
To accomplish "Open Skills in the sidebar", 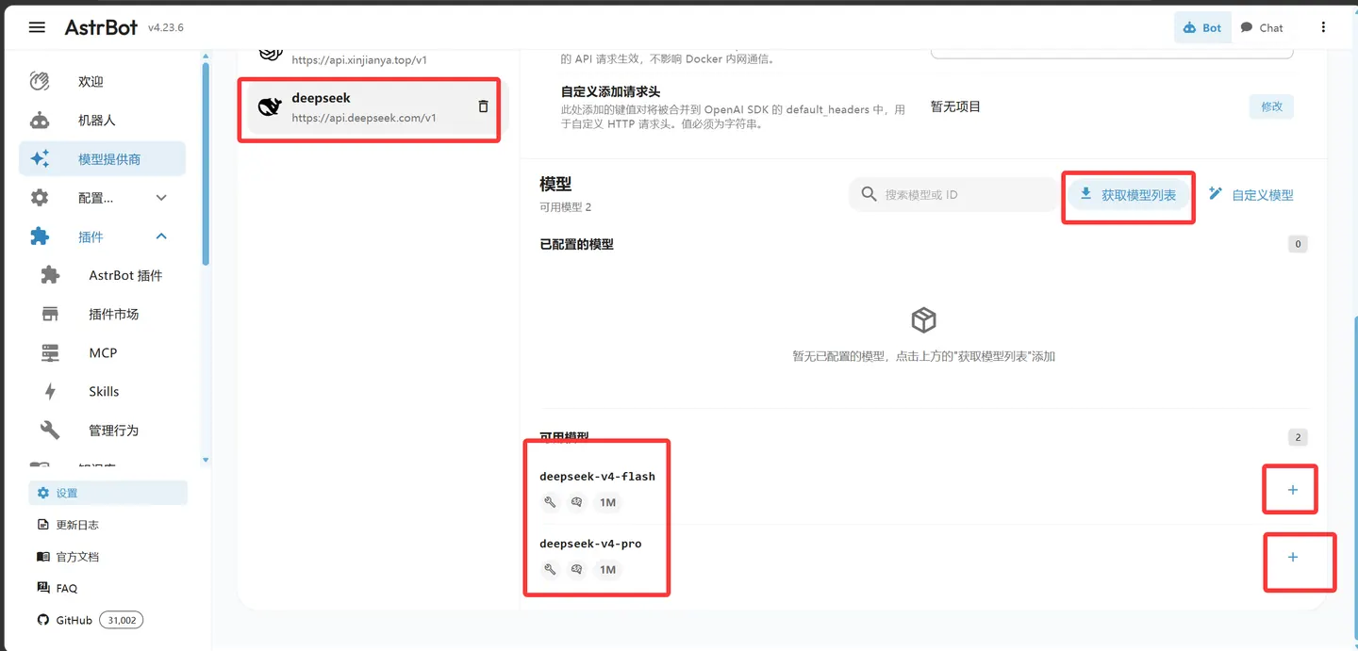I will point(102,391).
